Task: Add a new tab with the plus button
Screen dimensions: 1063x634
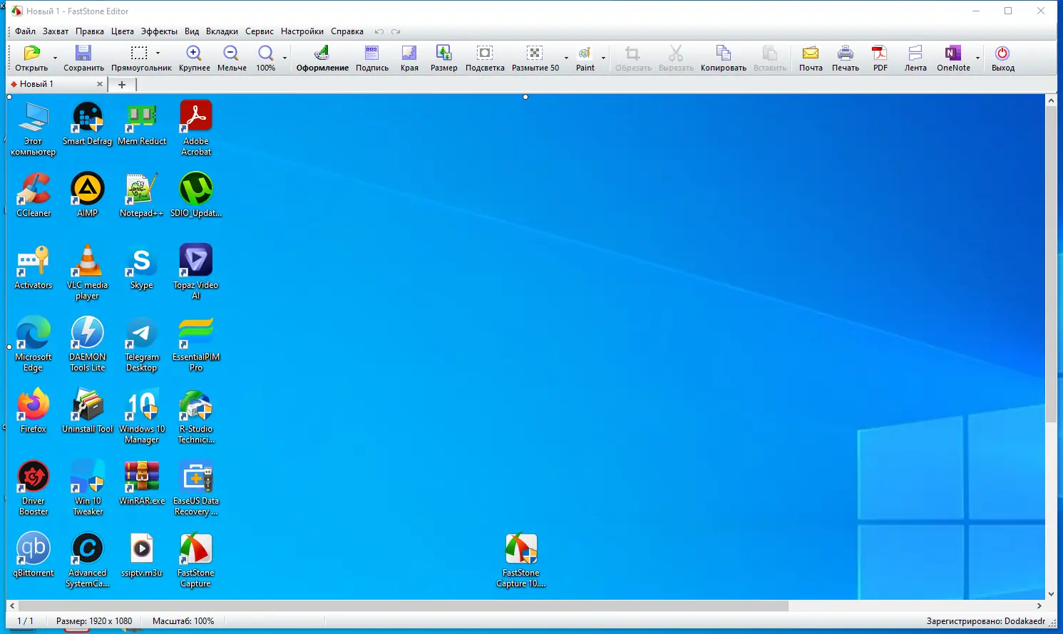Action: (122, 84)
